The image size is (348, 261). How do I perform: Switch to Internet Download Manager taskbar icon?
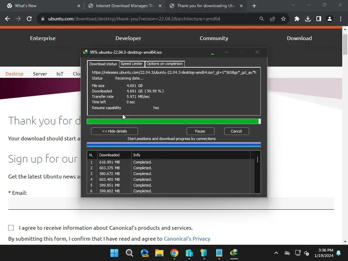point(234,253)
